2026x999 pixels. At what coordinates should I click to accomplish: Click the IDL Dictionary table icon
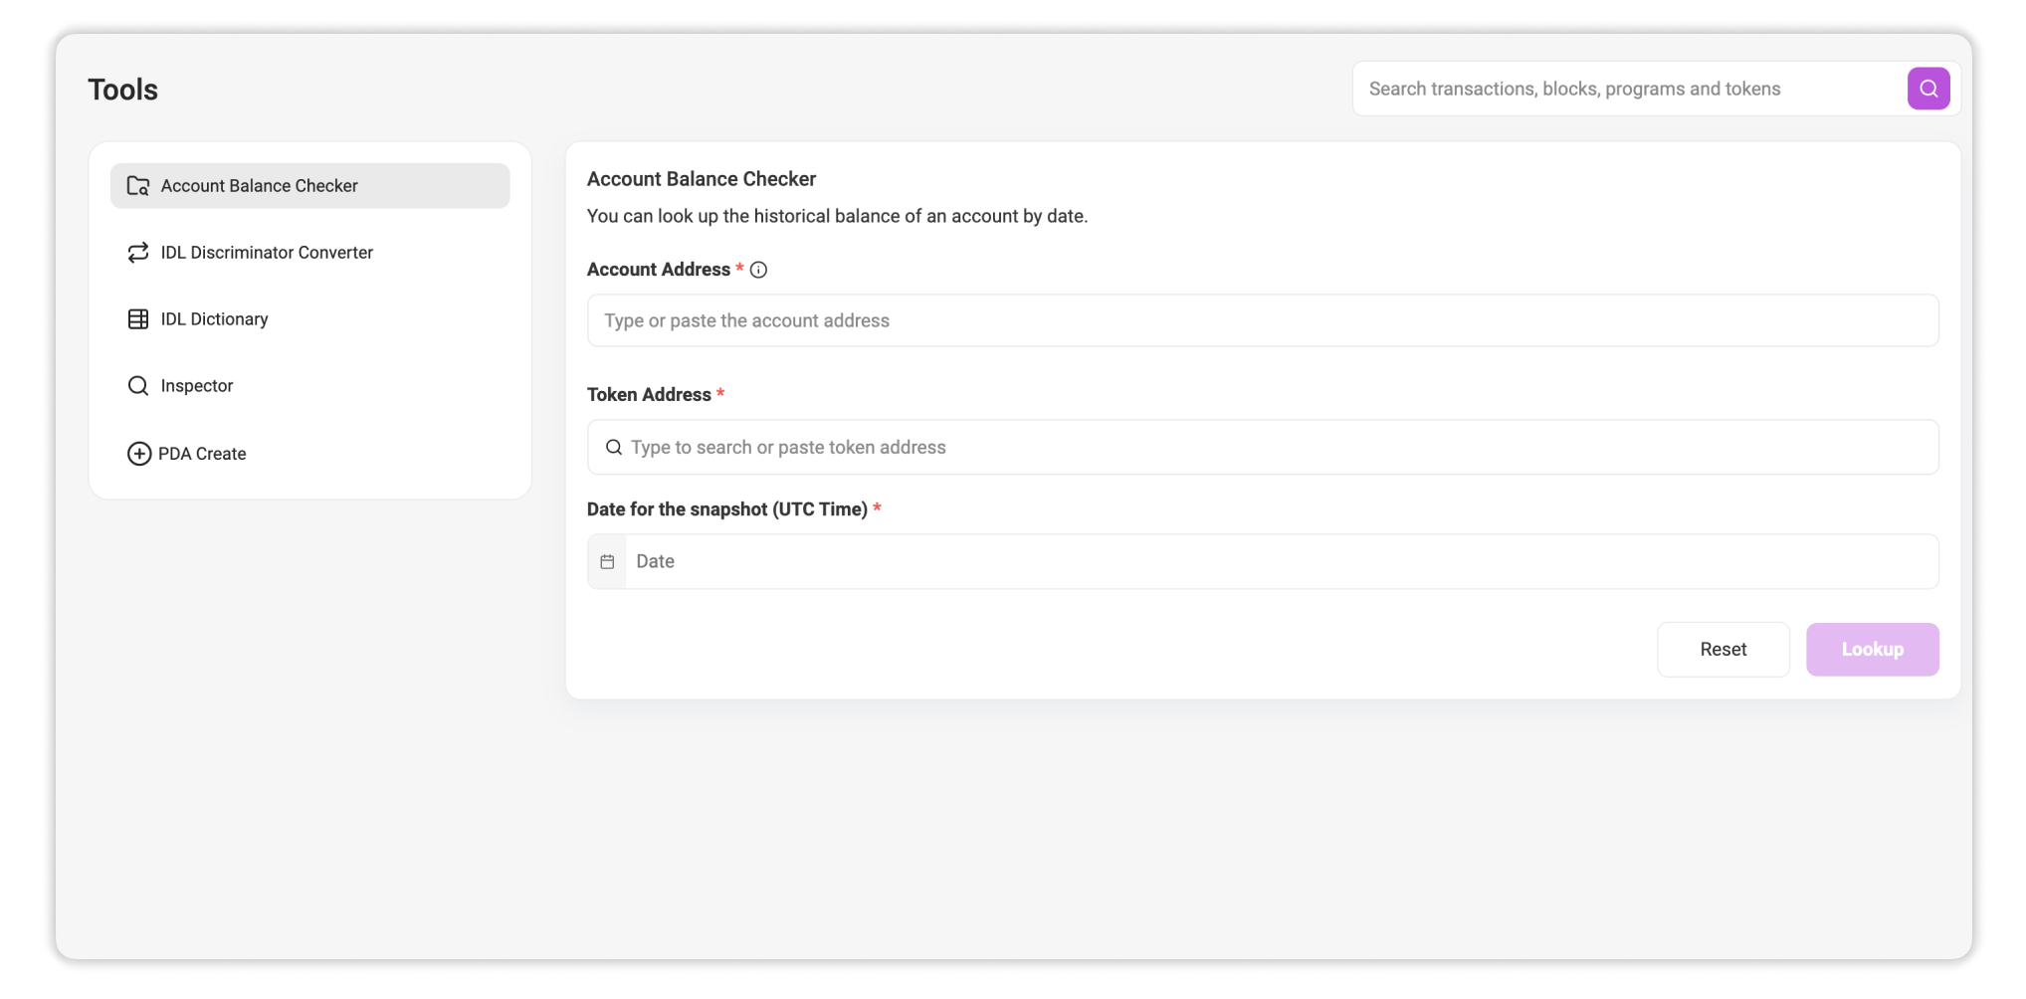(138, 319)
